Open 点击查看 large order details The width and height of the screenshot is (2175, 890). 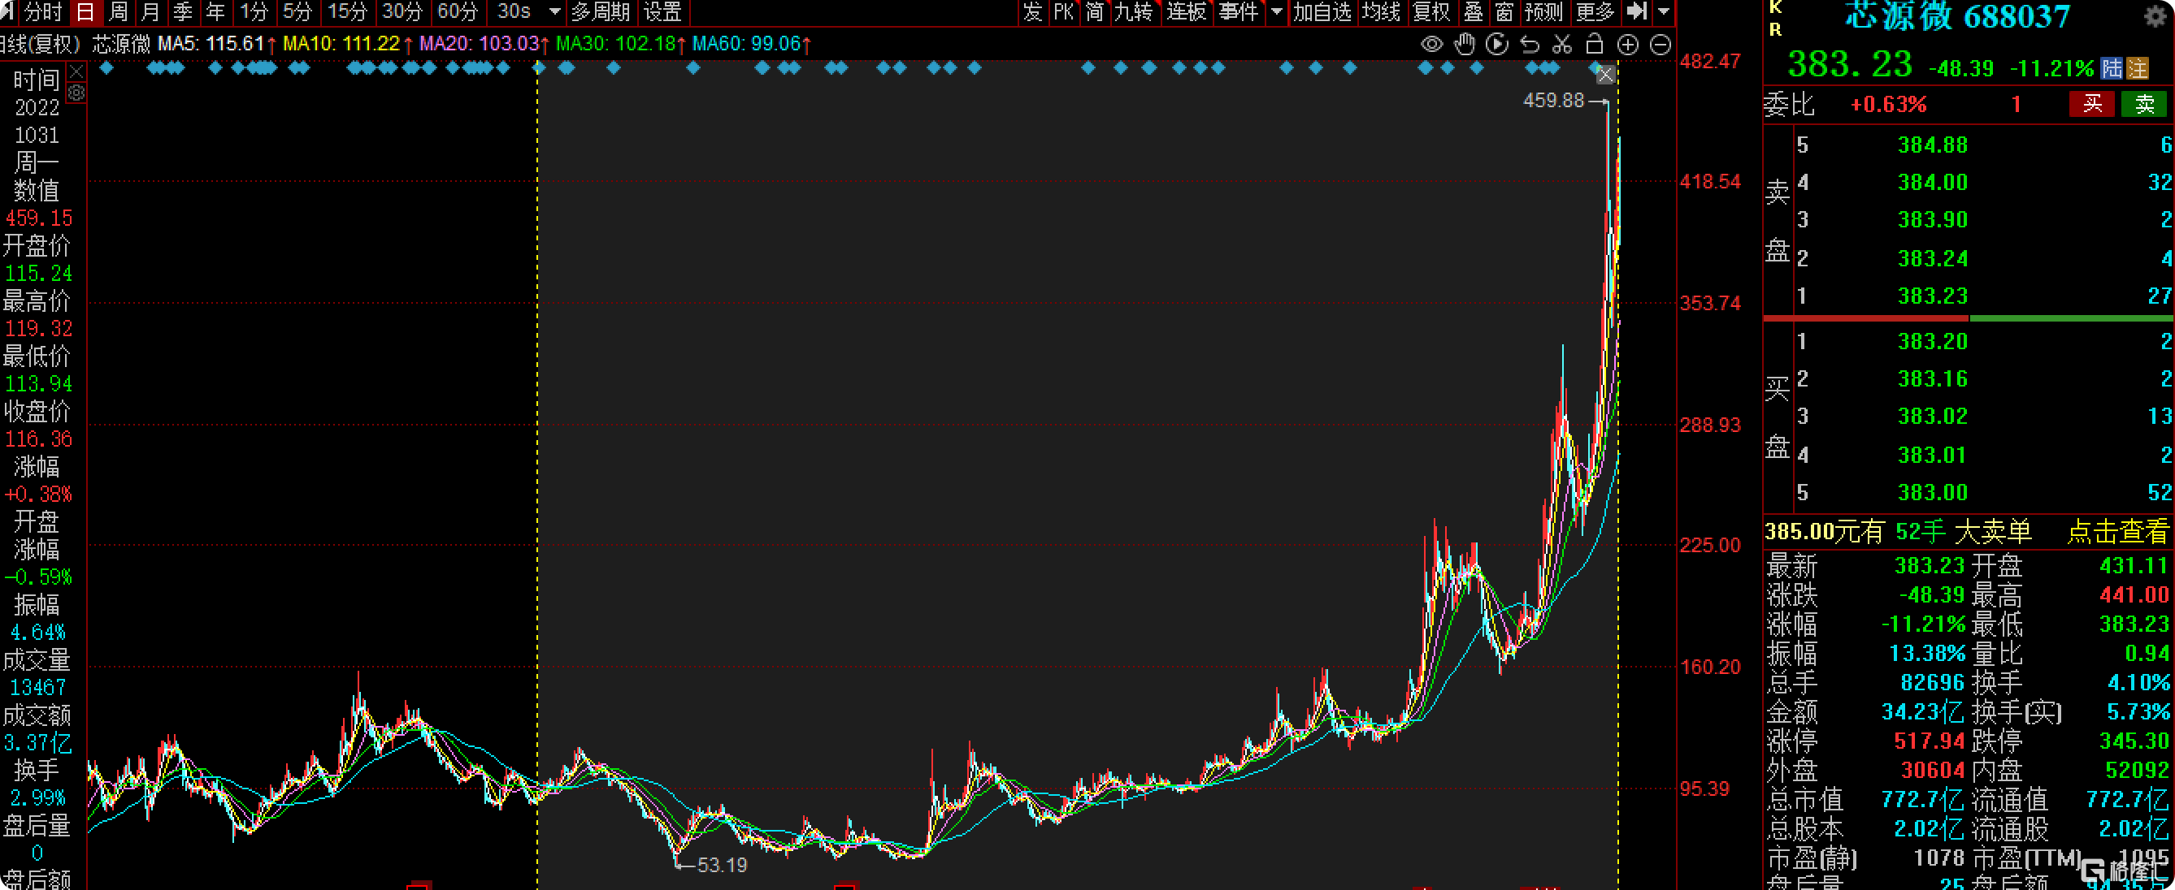point(2116,531)
